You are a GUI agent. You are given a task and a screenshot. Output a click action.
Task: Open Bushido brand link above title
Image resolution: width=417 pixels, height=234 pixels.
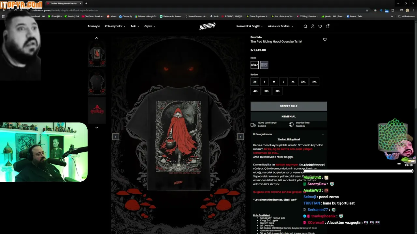(256, 37)
